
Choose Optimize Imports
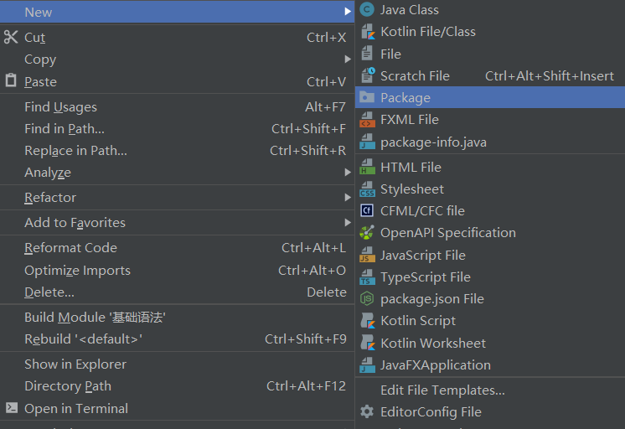click(177, 271)
